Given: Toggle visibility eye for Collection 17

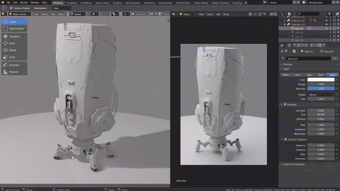Looking at the screenshot, I should click(x=326, y=25).
